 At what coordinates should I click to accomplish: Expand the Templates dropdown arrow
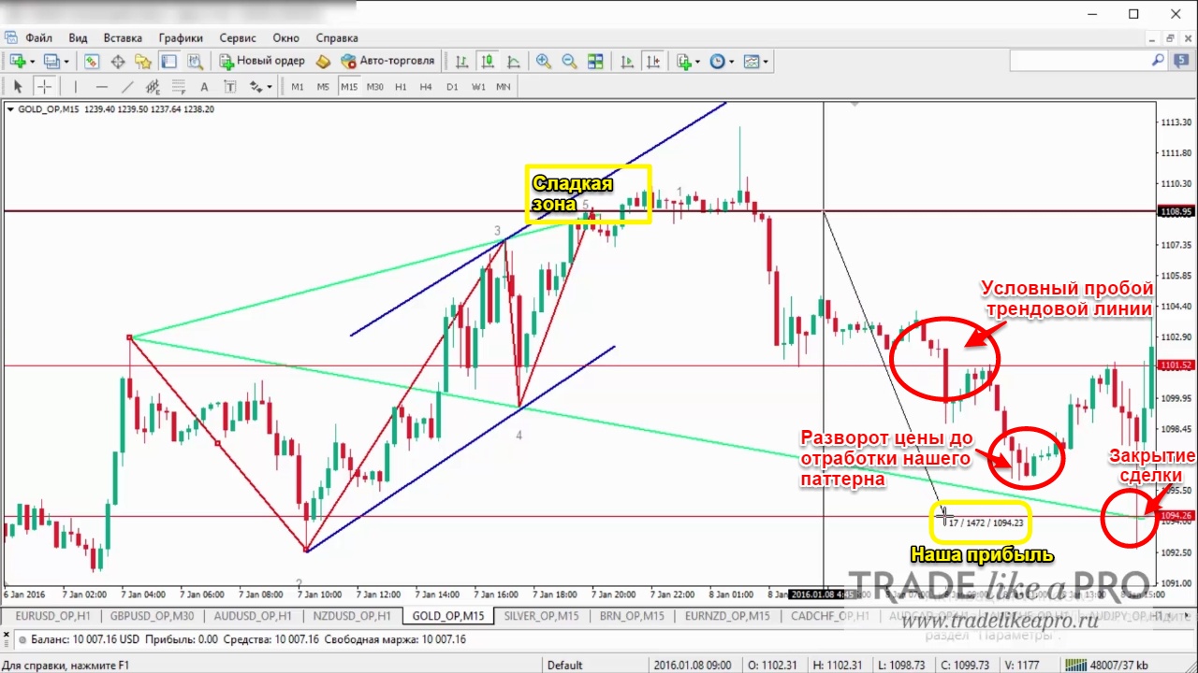click(x=766, y=62)
